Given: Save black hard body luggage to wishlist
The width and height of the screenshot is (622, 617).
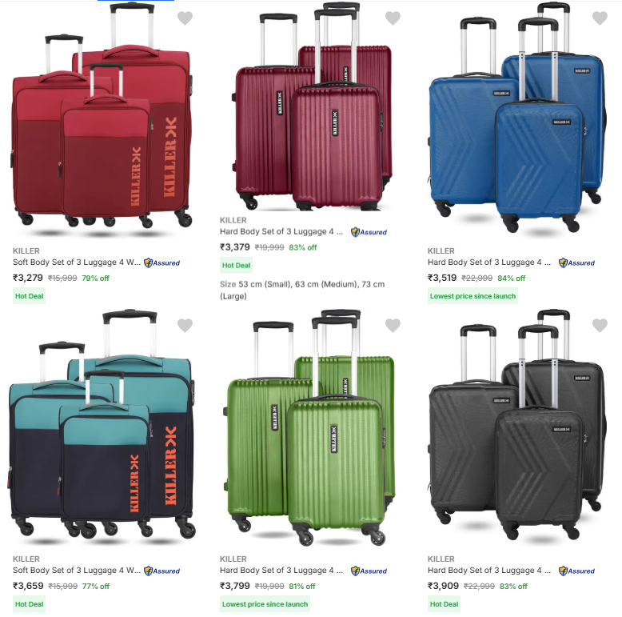Looking at the screenshot, I should [600, 325].
